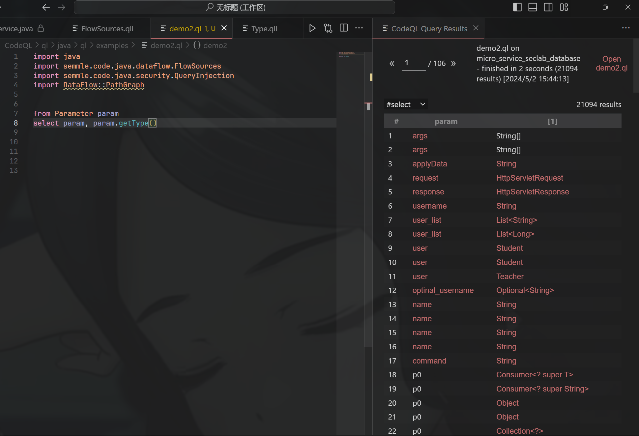Place cursor on line 8 select statement
Viewport: 639px width, 436px height.
click(95, 123)
